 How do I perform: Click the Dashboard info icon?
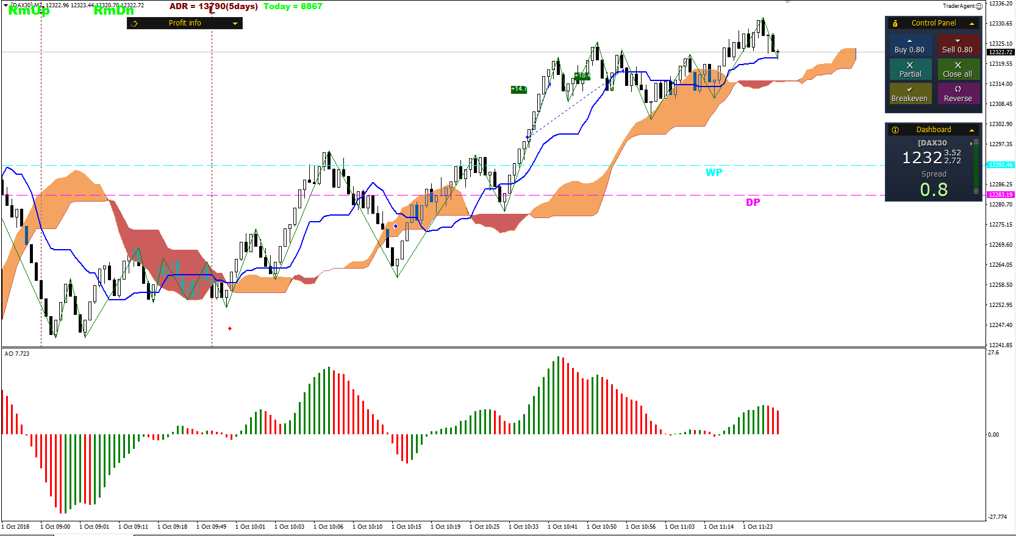(895, 130)
